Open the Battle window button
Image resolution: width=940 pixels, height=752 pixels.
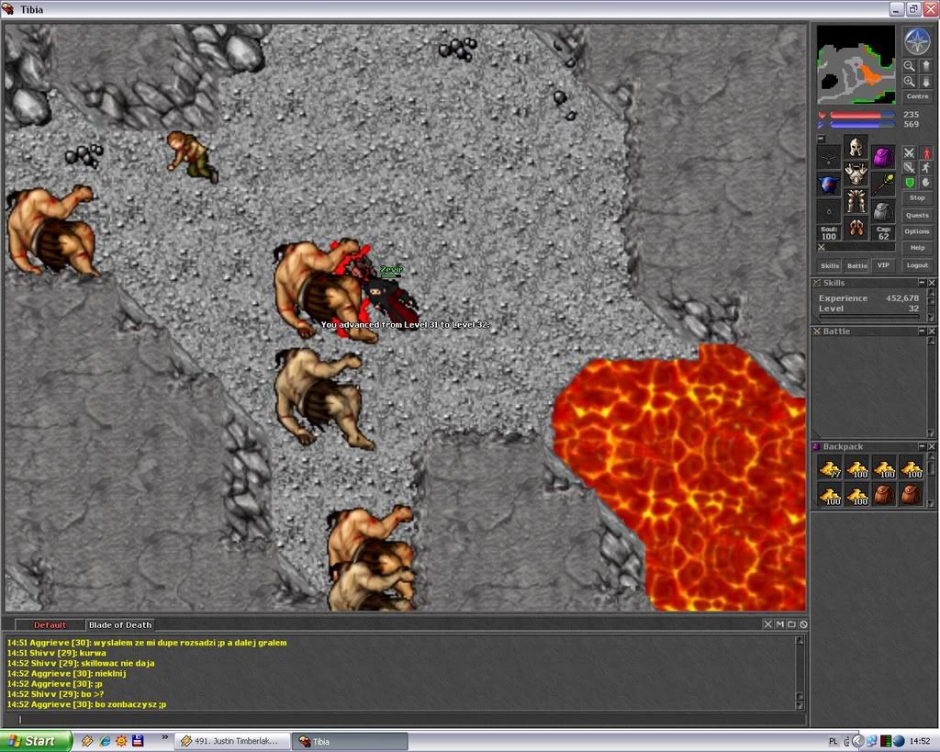(856, 265)
